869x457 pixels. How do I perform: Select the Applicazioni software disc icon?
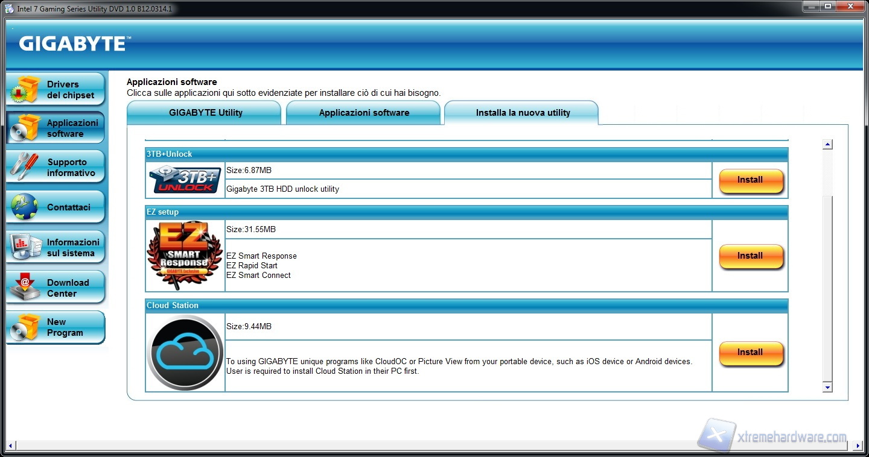[x=25, y=128]
